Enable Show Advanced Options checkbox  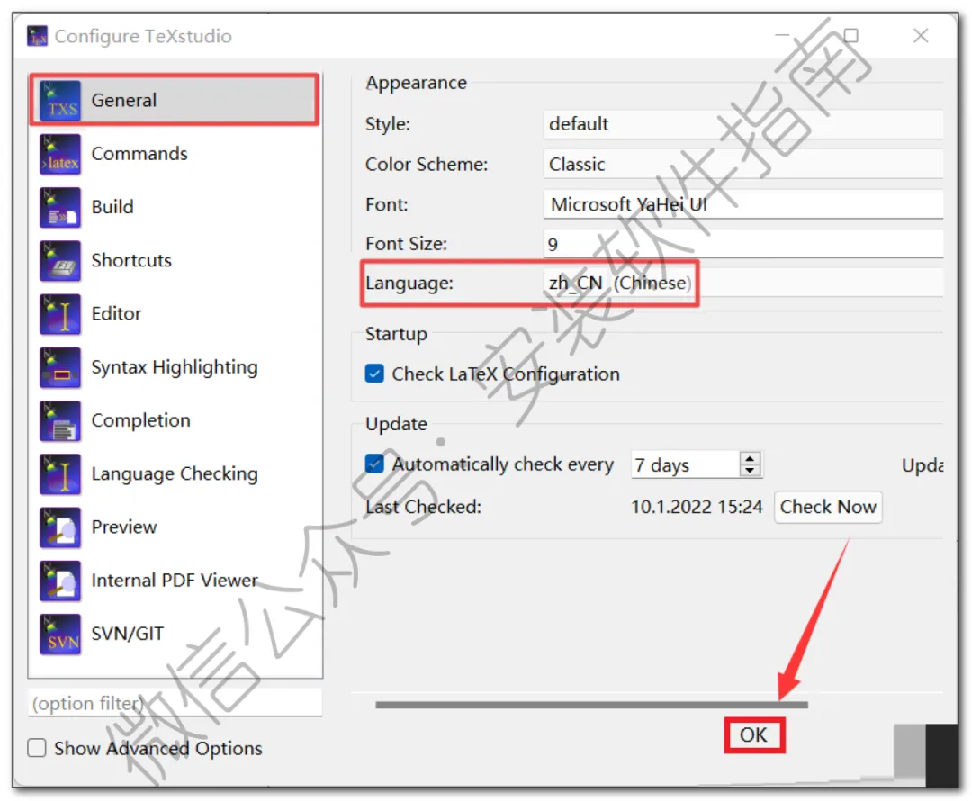pos(37,748)
